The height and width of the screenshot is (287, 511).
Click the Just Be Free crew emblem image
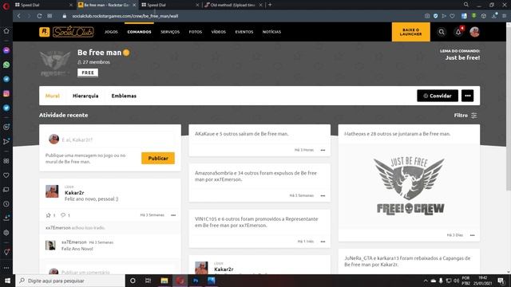pos(410,186)
